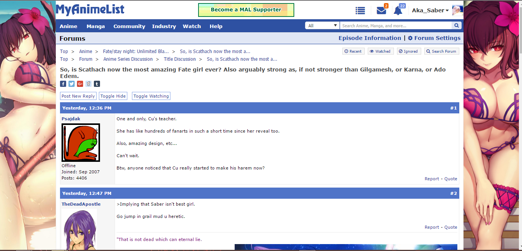This screenshot has width=522, height=251.
Task: Quote Psajdak's first post
Action: pos(451,179)
